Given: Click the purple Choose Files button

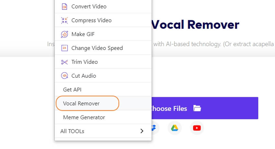Looking at the screenshot, I should coord(205,108).
